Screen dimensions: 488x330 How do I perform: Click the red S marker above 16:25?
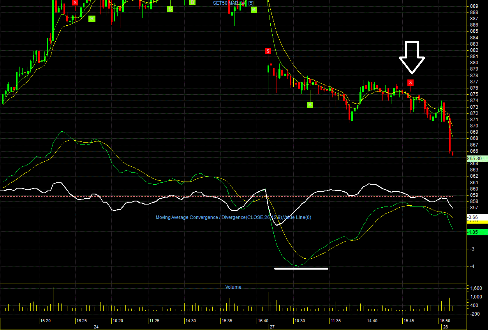coord(76,2)
